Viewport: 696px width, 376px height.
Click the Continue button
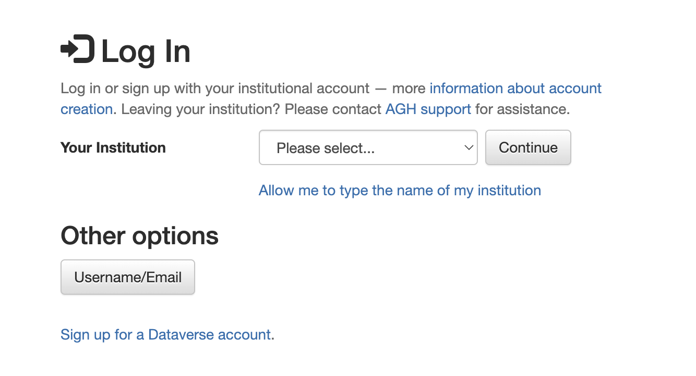tap(528, 148)
